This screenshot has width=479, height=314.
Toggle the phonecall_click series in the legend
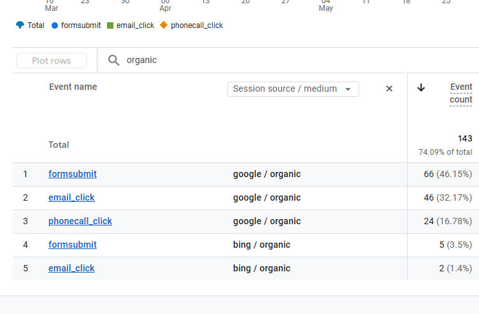[197, 25]
